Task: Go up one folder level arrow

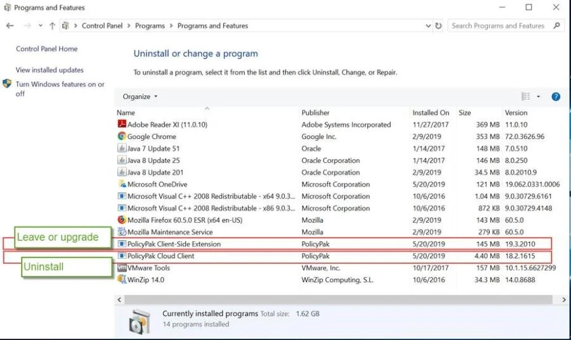Action: (x=52, y=26)
